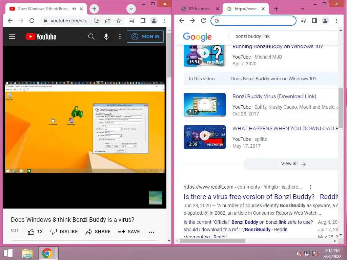Open 'Running BonziBuddy on Windows 10?' video link
This screenshot has height=260, width=347.
[278, 47]
